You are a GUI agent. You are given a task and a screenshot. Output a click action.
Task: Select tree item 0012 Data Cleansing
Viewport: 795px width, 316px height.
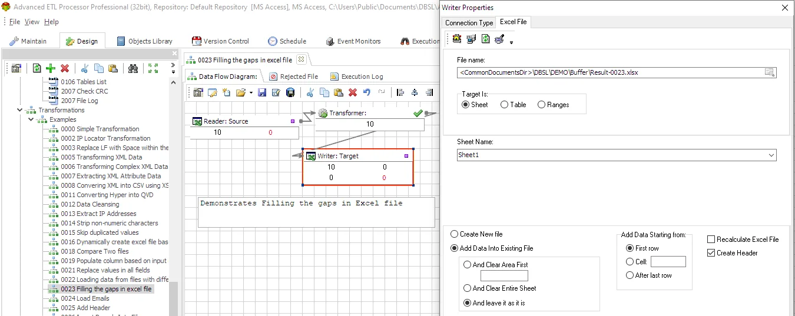click(90, 204)
